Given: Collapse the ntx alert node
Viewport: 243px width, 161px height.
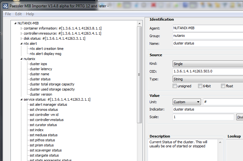Looking at the screenshot, I should coord(21,44).
